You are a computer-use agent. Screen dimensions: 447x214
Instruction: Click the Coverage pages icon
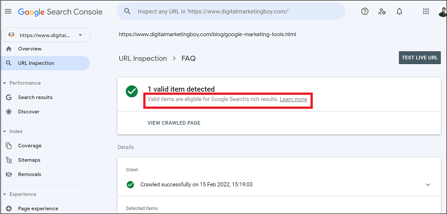tap(9, 146)
